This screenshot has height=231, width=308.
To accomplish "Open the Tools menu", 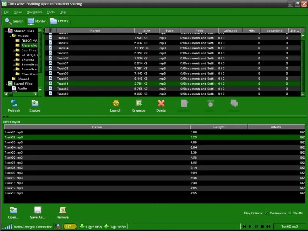I will (51, 12).
